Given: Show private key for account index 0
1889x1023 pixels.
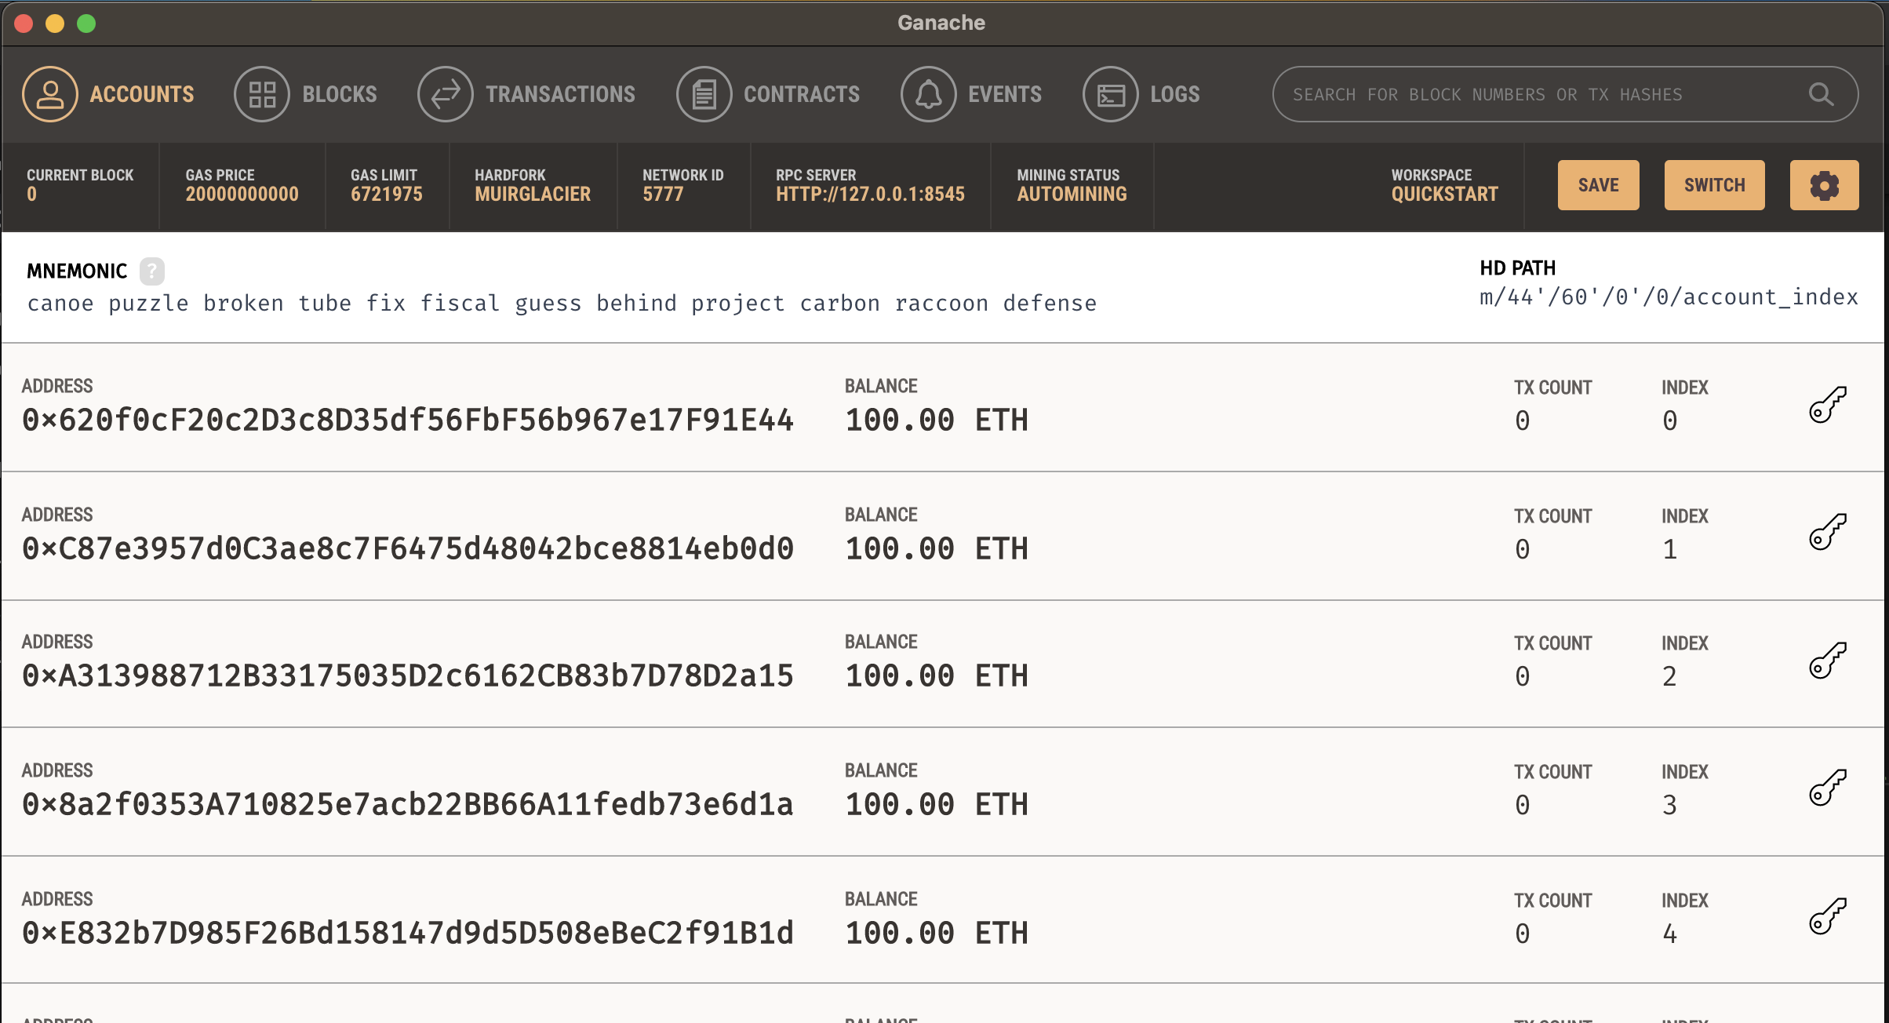Looking at the screenshot, I should 1828,405.
